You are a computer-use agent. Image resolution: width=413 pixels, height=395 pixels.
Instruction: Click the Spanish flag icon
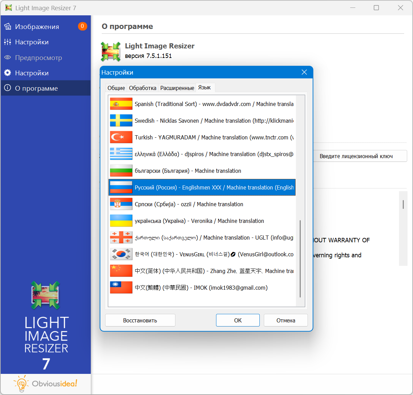click(121, 104)
